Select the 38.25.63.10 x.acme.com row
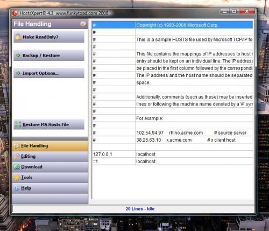Screen dimensions: 269x231 point(172,140)
